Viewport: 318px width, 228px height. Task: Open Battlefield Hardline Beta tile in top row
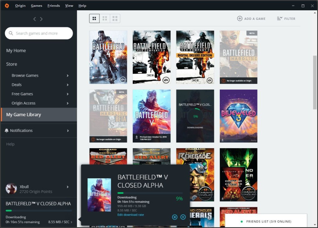coord(238,57)
